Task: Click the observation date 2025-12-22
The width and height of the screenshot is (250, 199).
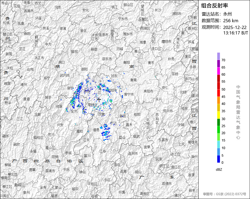Action: (x=235, y=27)
